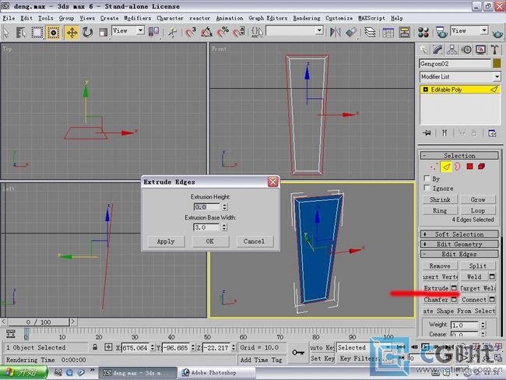The width and height of the screenshot is (506, 380).
Task: Activate Select and Move tool
Action: (72, 33)
